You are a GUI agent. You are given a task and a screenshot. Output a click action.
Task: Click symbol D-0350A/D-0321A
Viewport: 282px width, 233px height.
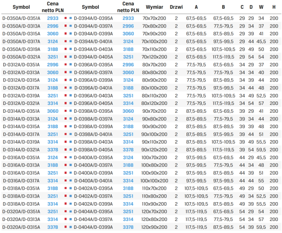pos(21,57)
